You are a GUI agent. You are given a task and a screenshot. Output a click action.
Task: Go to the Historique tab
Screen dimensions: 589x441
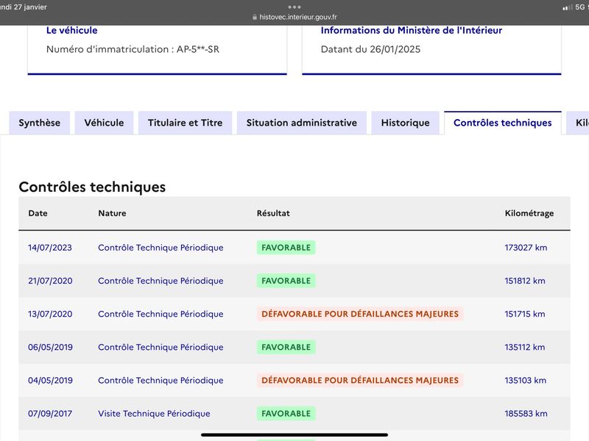click(406, 123)
